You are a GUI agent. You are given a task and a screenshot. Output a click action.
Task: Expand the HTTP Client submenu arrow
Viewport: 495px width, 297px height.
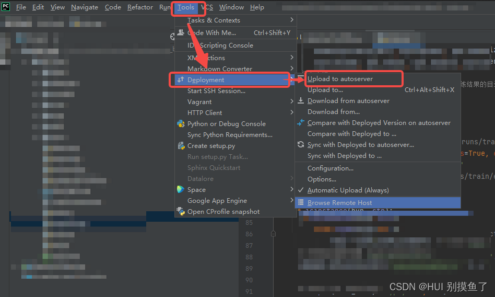pos(292,112)
